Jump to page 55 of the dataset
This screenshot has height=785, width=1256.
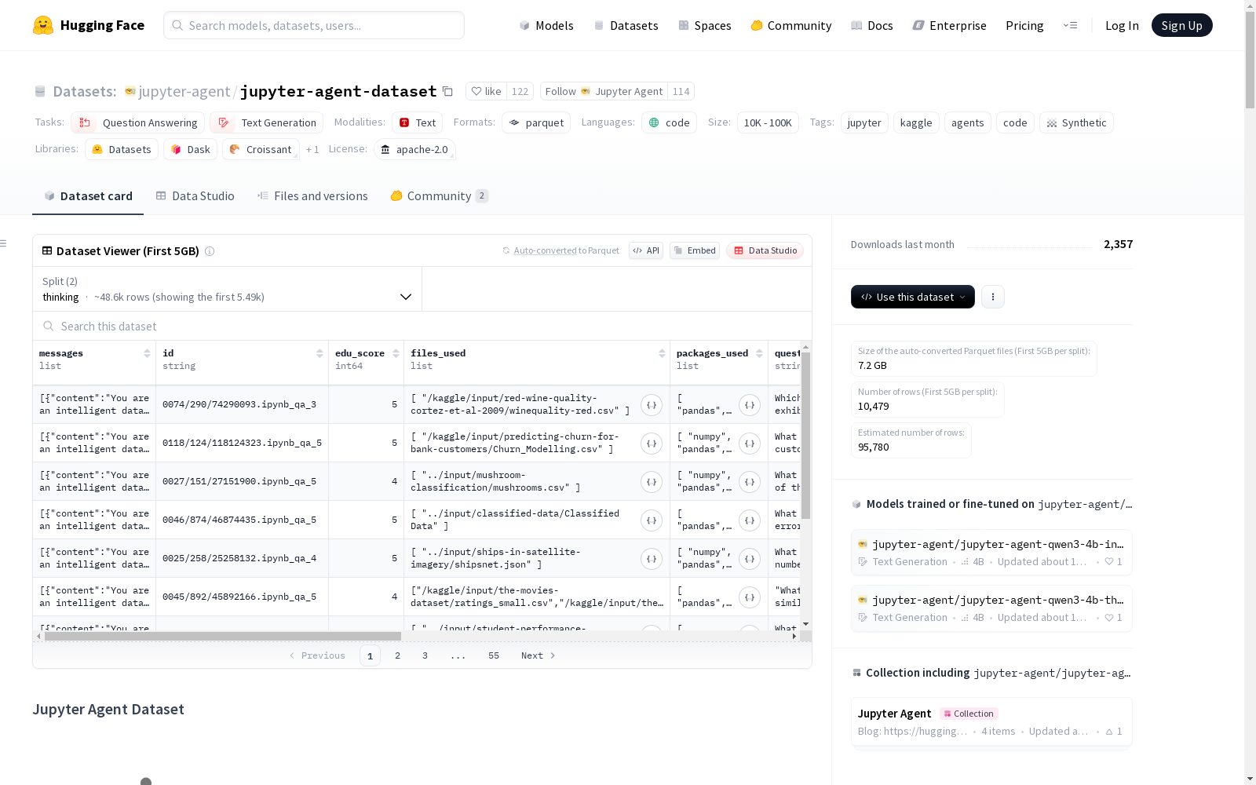(494, 655)
